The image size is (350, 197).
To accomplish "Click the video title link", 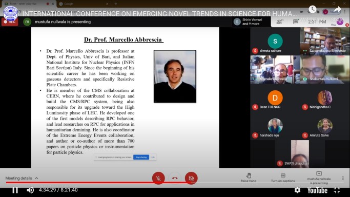I will click(159, 14).
